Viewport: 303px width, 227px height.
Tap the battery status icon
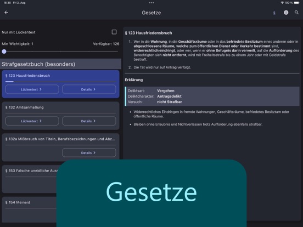pyautogui.click(x=296, y=3)
